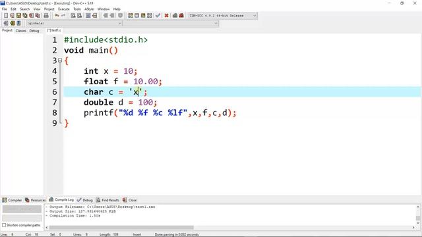
Task: Click the 'int x = 10;' line
Action: pos(111,71)
